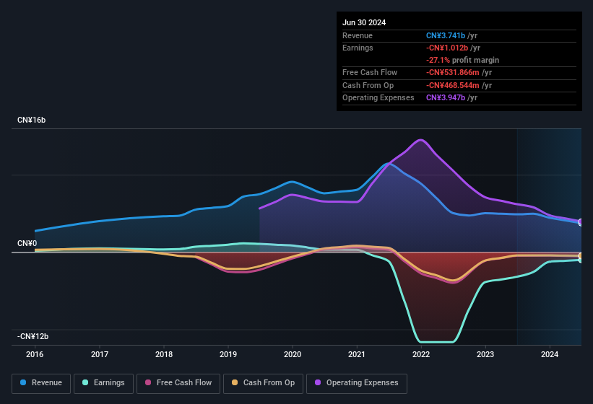Click the Free Cash Flow tooltip label
Image resolution: width=593 pixels, height=404 pixels.
pos(370,72)
